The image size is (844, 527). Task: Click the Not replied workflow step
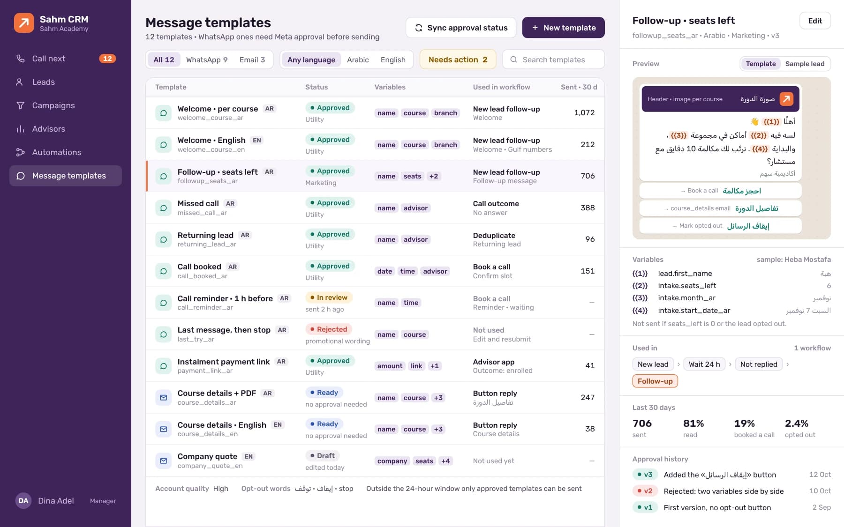click(x=759, y=364)
